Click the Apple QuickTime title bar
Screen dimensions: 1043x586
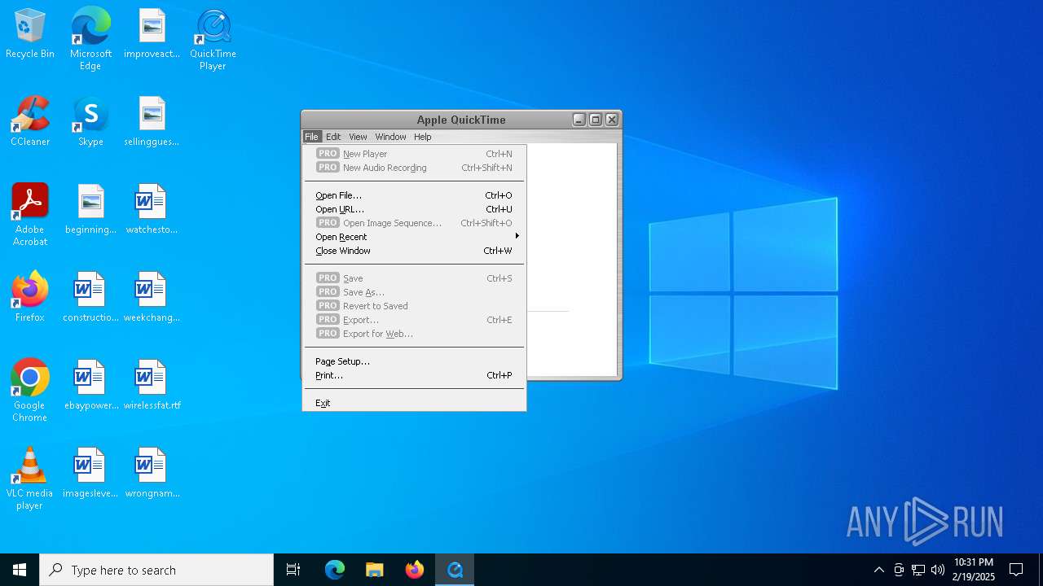coord(461,120)
